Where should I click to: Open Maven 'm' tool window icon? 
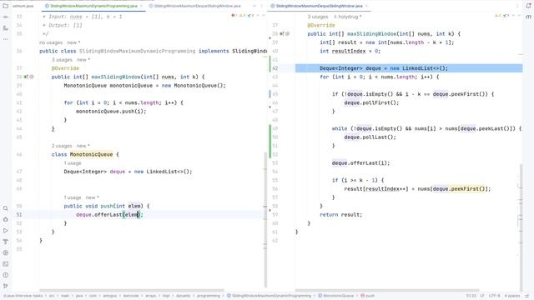click(x=528, y=17)
